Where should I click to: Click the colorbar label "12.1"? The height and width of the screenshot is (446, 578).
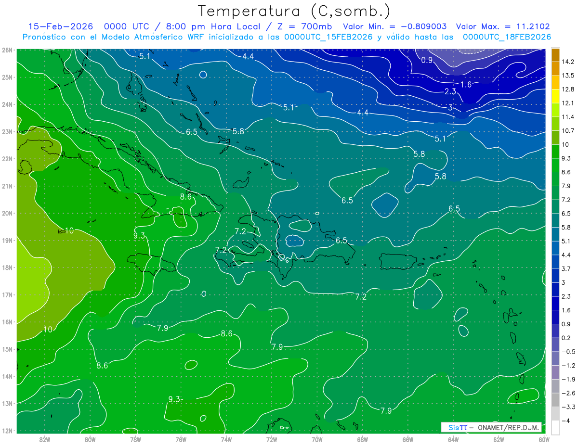click(568, 103)
